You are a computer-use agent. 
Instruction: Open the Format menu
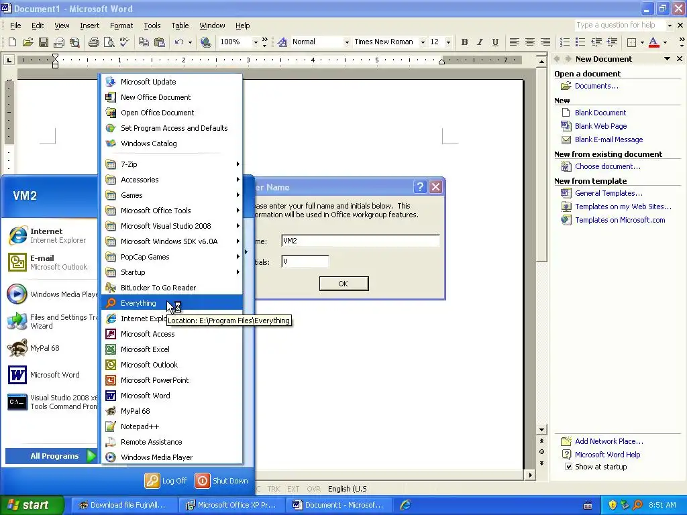(x=121, y=25)
